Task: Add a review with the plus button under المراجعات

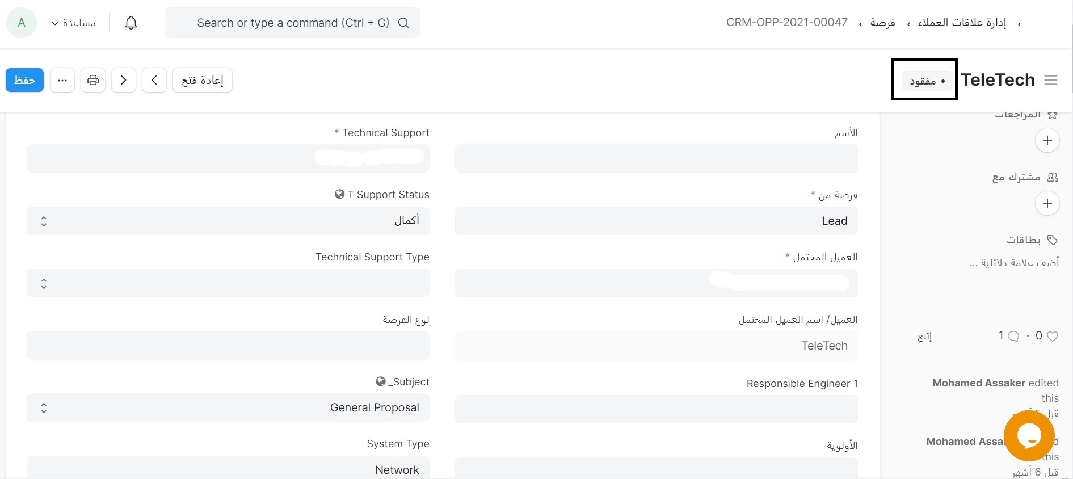Action: (x=1047, y=140)
